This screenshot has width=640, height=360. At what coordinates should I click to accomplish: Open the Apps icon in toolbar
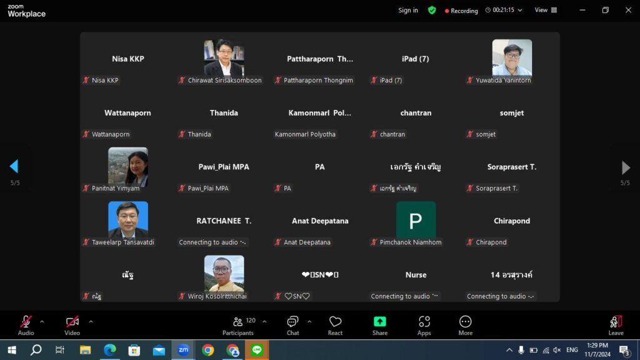click(x=424, y=325)
